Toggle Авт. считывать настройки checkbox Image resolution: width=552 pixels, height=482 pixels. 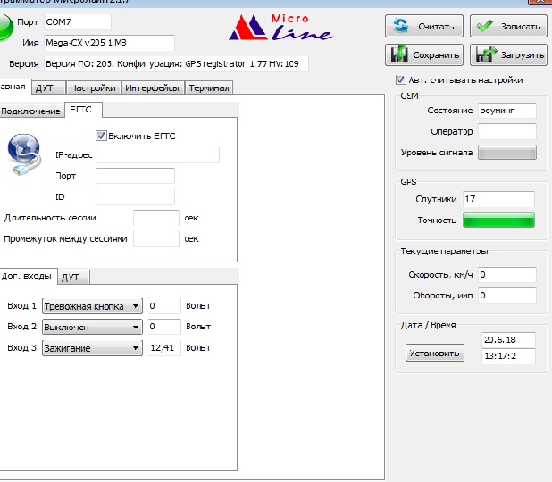point(400,80)
